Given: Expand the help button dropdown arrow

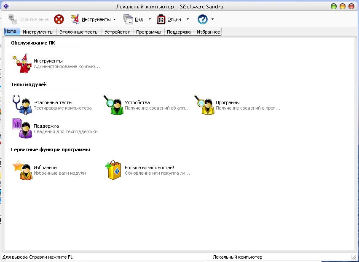Looking at the screenshot, I should tap(212, 19).
